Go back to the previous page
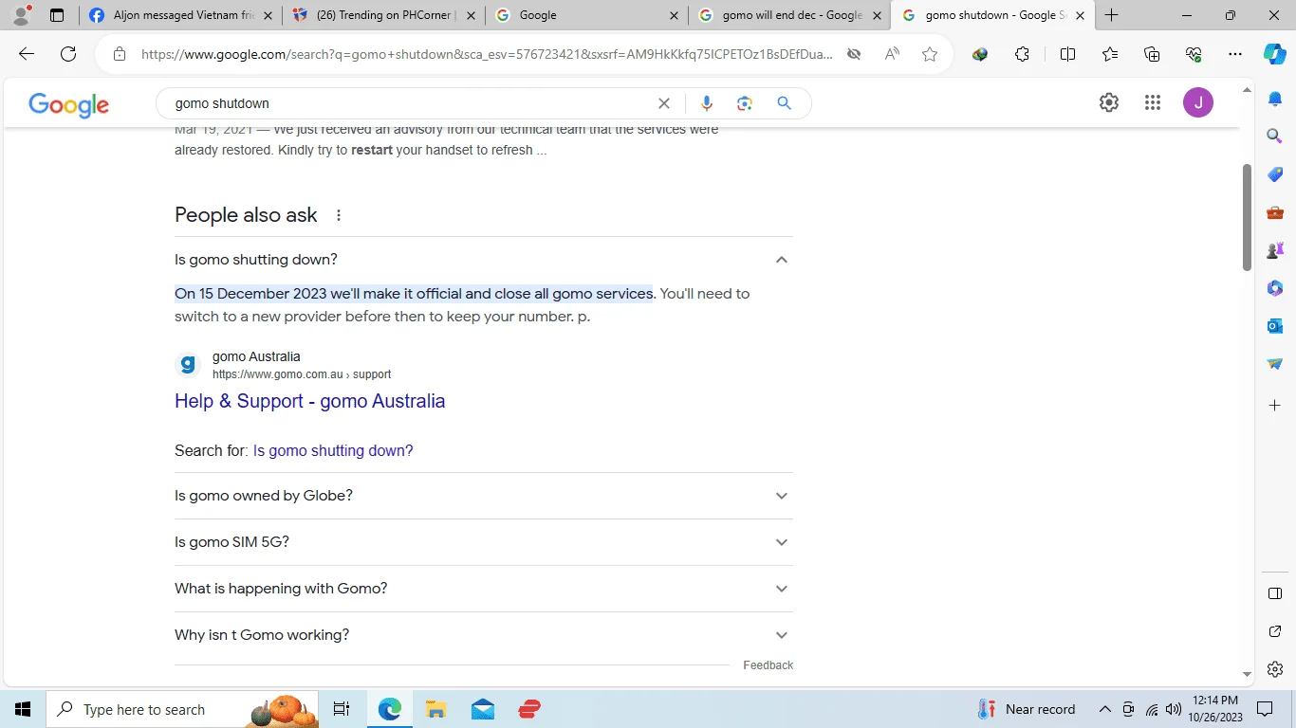Screen dimensions: 1296x728 [27, 54]
